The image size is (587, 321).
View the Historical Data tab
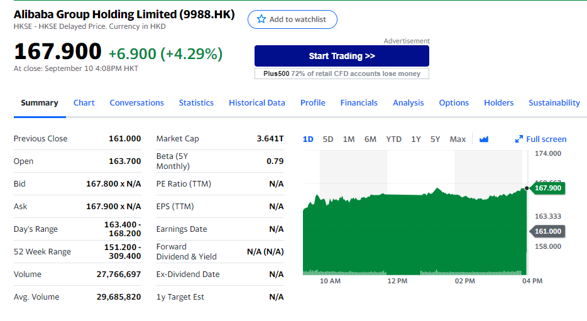pos(256,103)
